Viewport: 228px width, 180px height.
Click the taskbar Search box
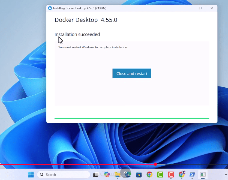pyautogui.click(x=64, y=175)
